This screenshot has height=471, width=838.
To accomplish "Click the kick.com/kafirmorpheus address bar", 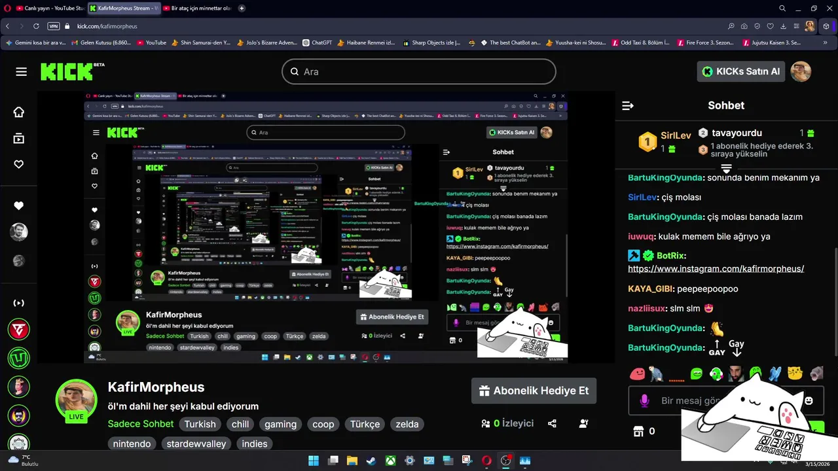I will pyautogui.click(x=107, y=26).
